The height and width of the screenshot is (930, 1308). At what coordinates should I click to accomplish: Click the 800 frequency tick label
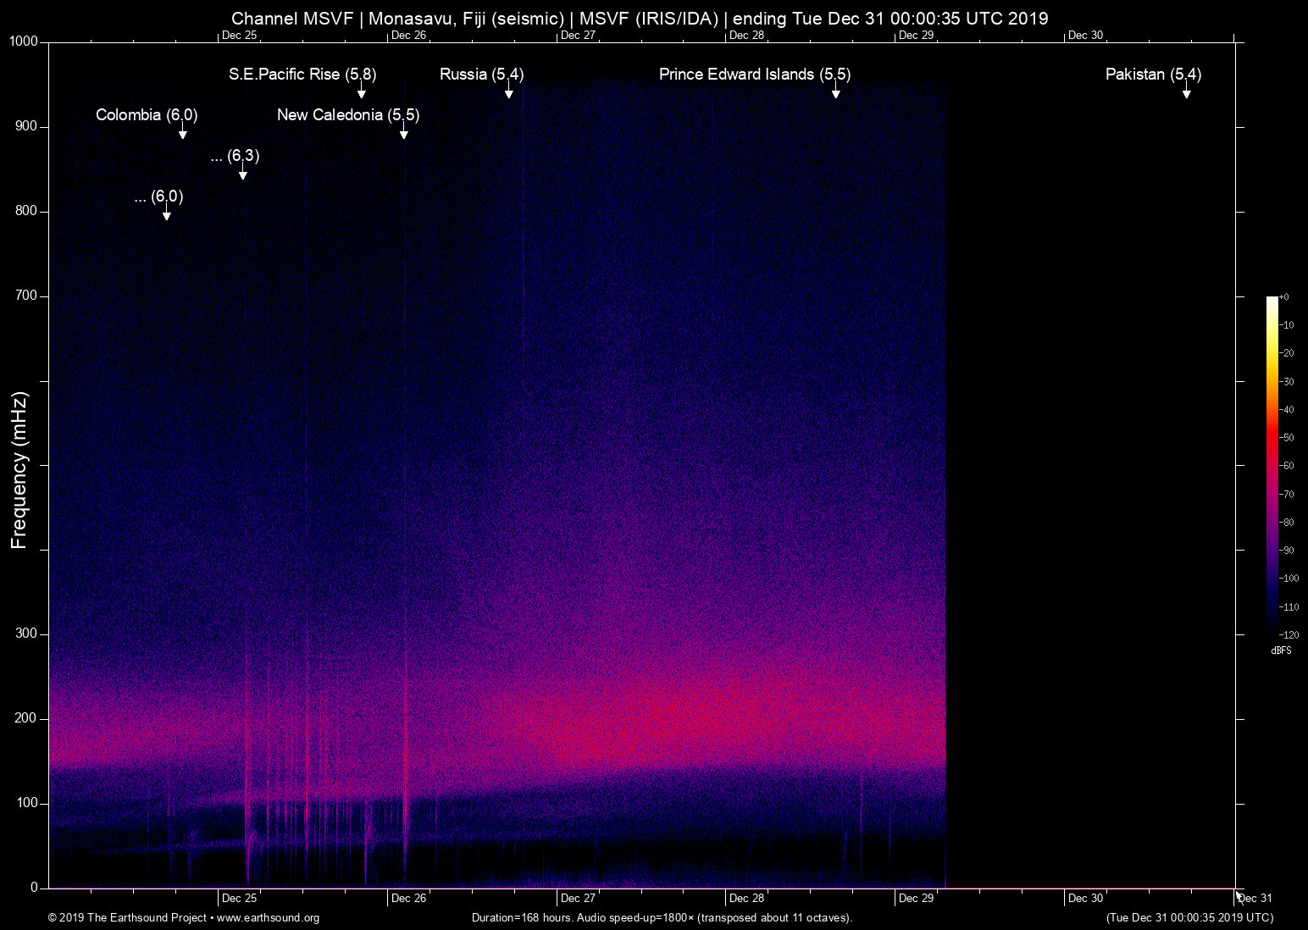(x=26, y=211)
